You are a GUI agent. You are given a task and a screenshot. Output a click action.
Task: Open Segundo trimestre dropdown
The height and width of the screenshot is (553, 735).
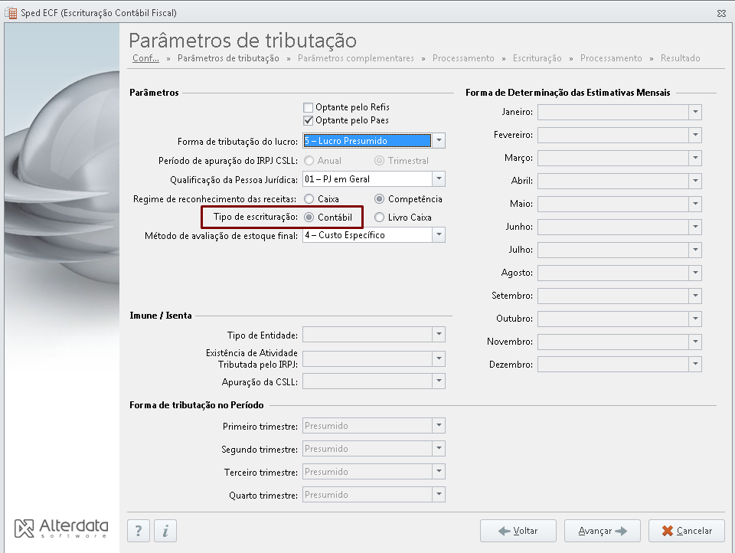[x=439, y=448]
